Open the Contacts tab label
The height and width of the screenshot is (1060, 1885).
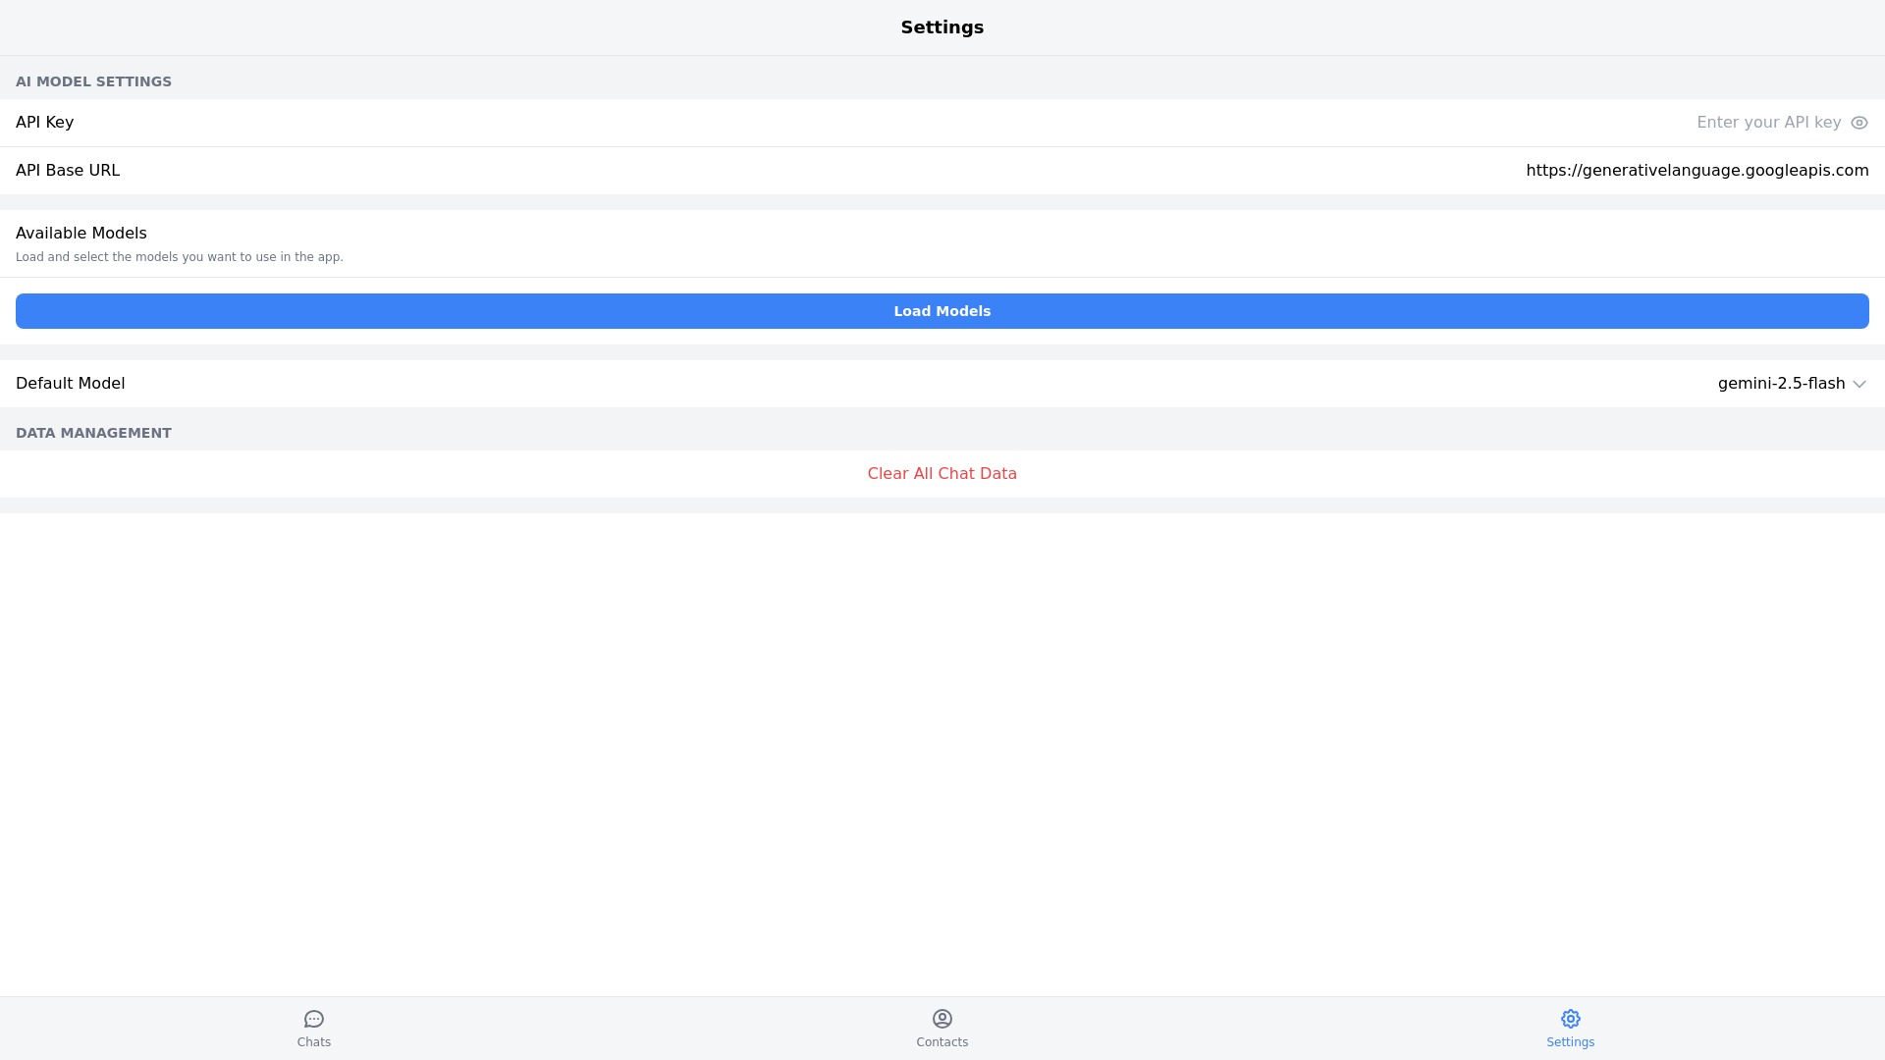942,1042
